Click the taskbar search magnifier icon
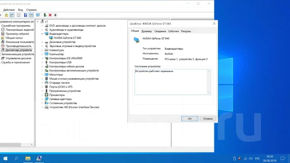This screenshot has width=290, height=163. click(x=16, y=158)
